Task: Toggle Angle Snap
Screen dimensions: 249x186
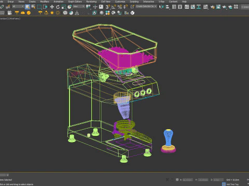Action: point(114,7)
